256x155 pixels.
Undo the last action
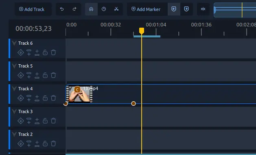(x=62, y=9)
